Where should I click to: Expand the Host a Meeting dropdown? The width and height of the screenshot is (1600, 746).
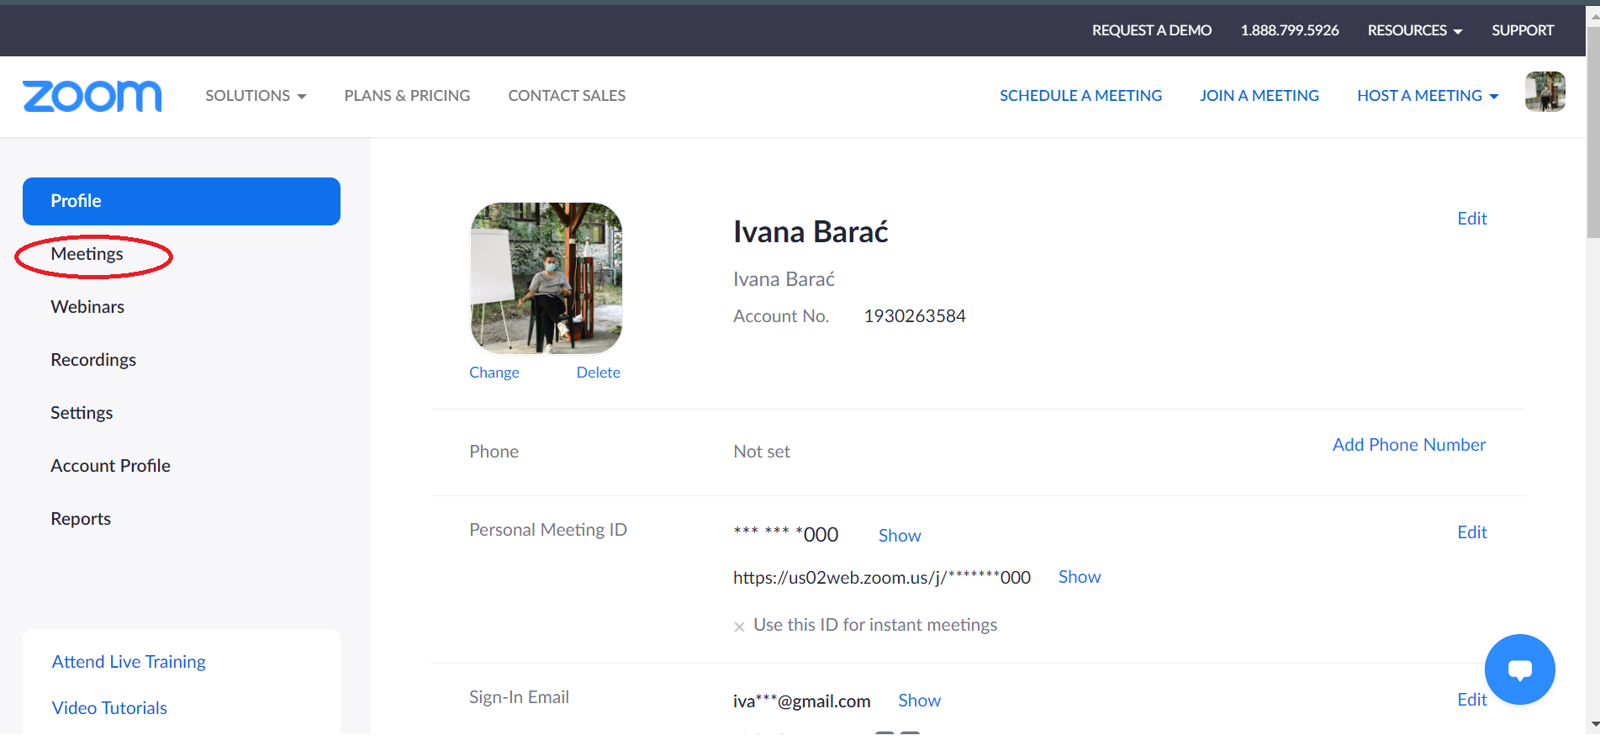pyautogui.click(x=1428, y=96)
